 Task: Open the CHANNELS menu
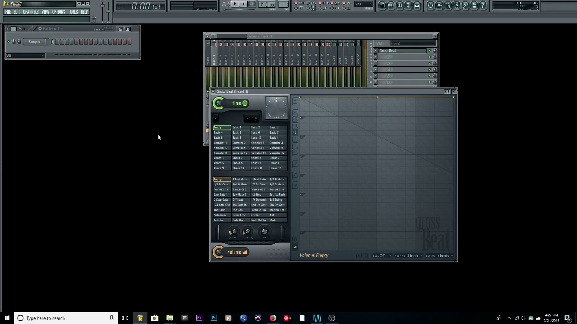[31, 12]
